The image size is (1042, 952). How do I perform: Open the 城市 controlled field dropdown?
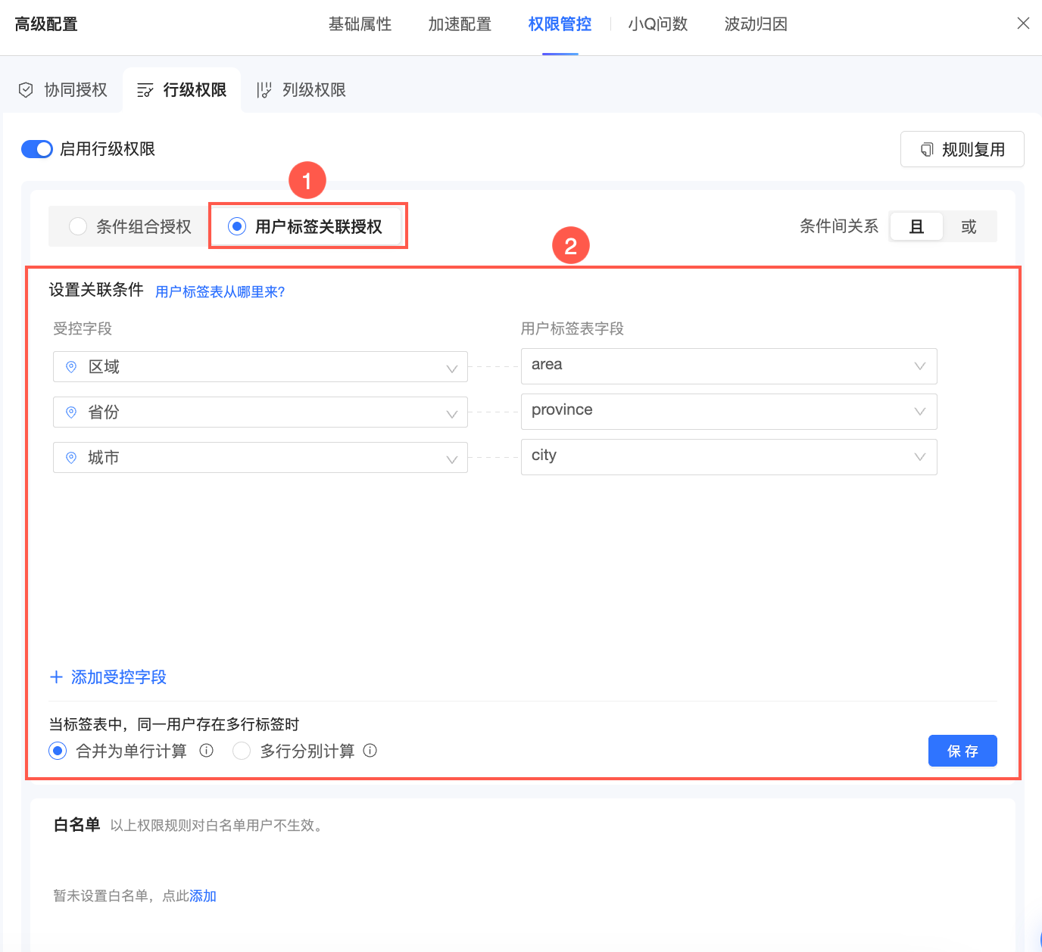pos(260,458)
